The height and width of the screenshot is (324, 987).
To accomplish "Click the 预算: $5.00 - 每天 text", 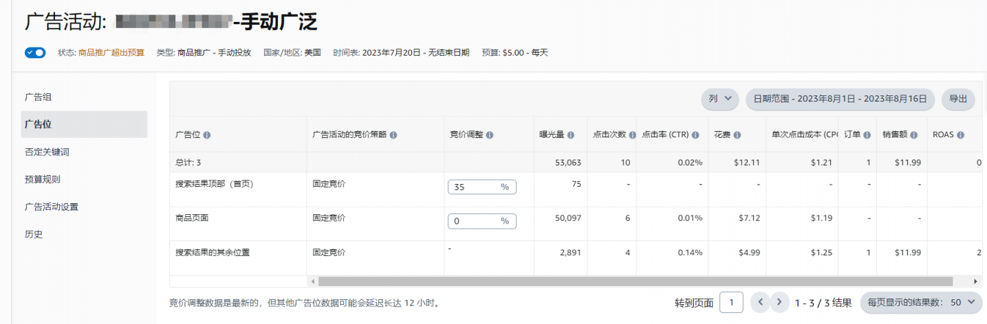I will (515, 52).
